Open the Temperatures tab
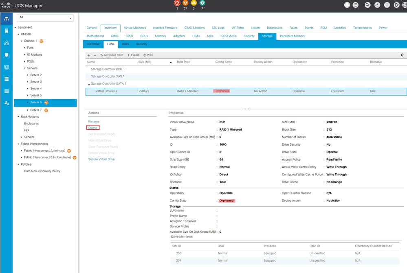 point(362,28)
